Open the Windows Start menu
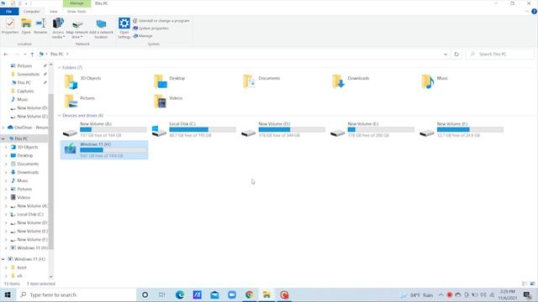Image resolution: width=538 pixels, height=302 pixels. click(8, 294)
